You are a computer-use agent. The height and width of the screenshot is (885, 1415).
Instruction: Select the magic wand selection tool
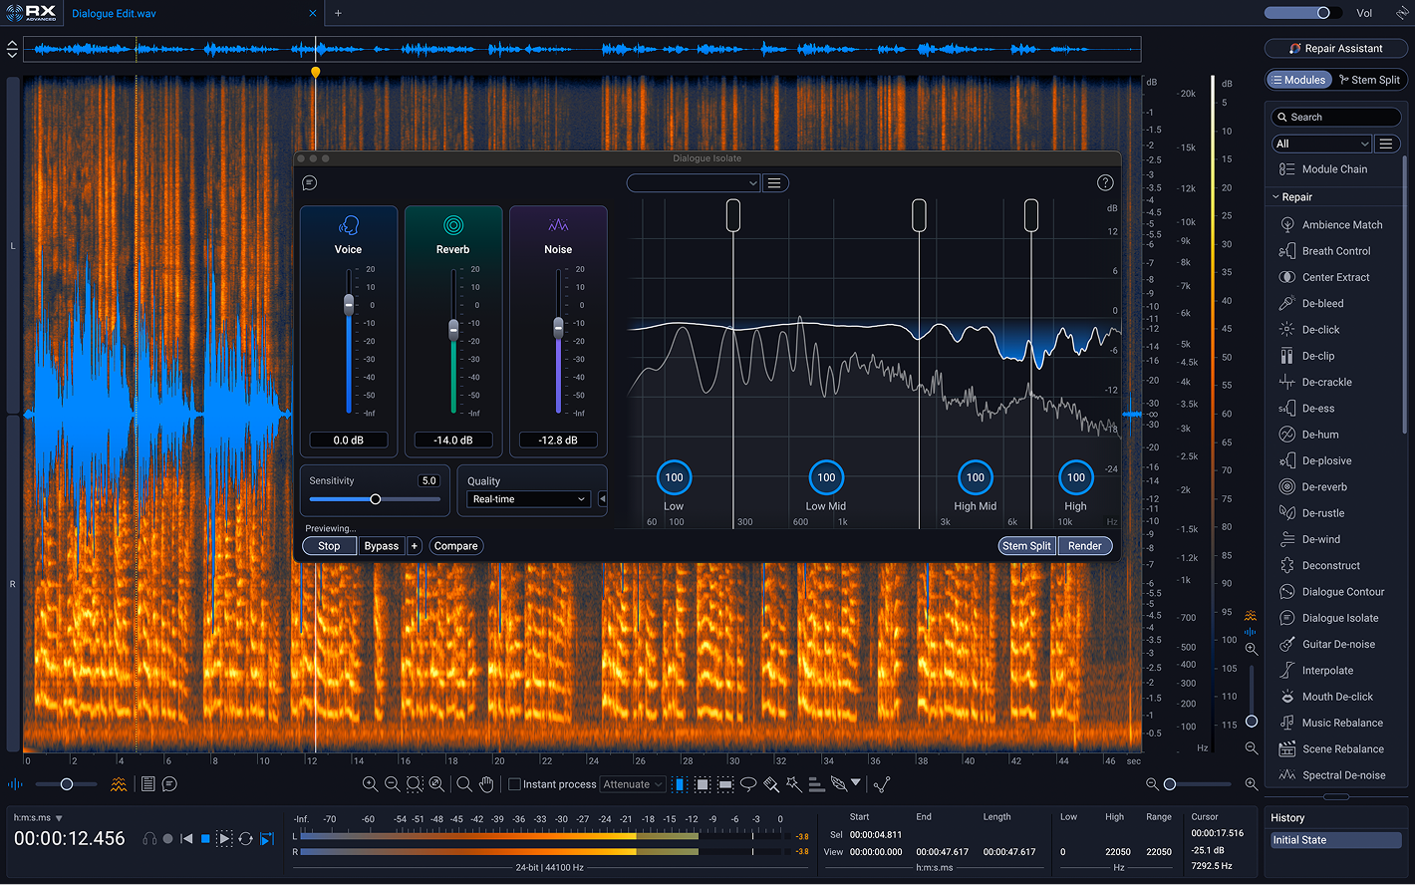coord(794,784)
